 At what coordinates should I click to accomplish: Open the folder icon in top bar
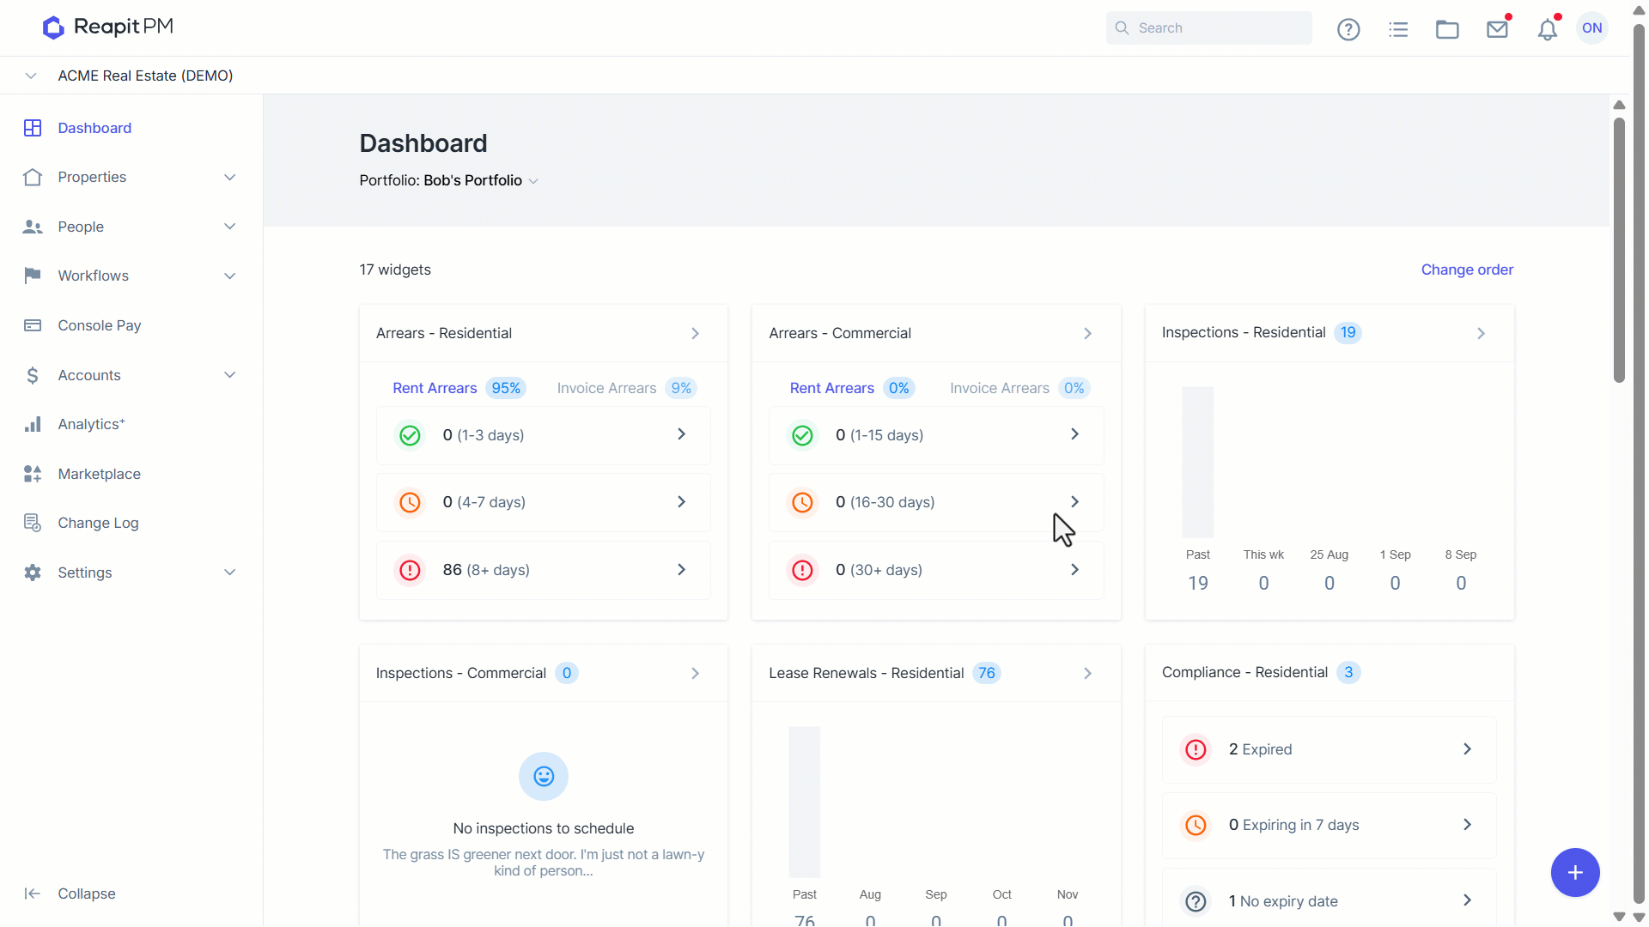tap(1447, 29)
